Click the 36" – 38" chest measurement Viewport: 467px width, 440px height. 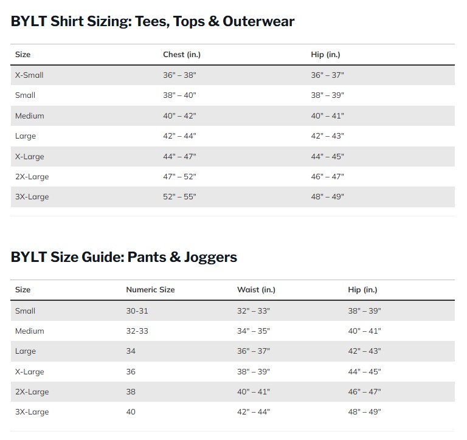tap(179, 75)
